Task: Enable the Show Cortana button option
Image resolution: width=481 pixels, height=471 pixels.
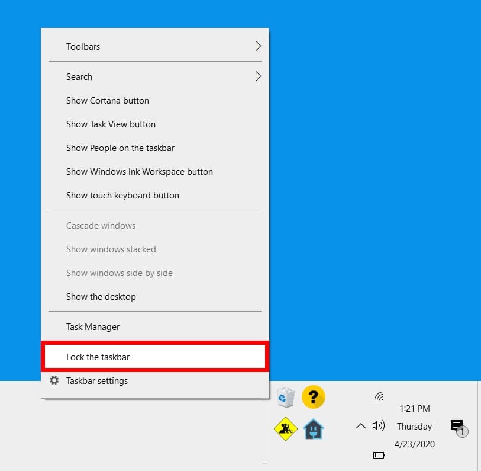Action: tap(107, 101)
